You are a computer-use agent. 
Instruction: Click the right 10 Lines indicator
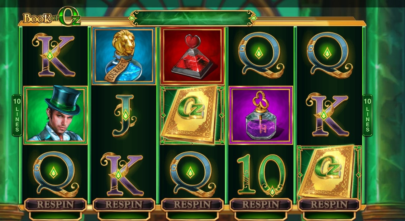tap(368, 115)
